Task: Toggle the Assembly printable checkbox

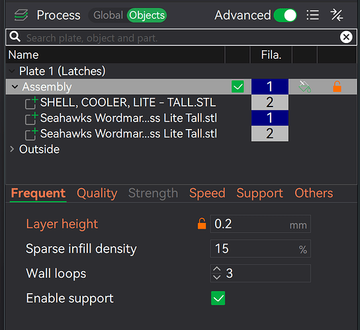Action: (x=238, y=87)
